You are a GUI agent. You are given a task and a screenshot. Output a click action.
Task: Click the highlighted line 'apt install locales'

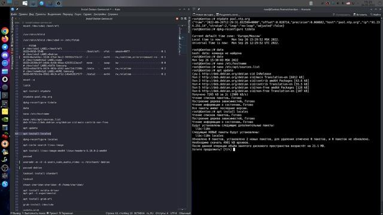(37, 134)
